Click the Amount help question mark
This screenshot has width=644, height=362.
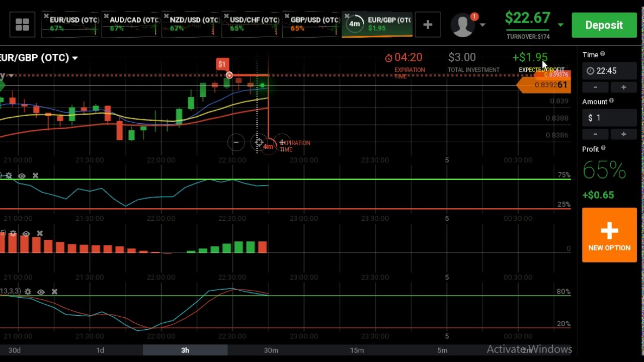pyautogui.click(x=611, y=101)
